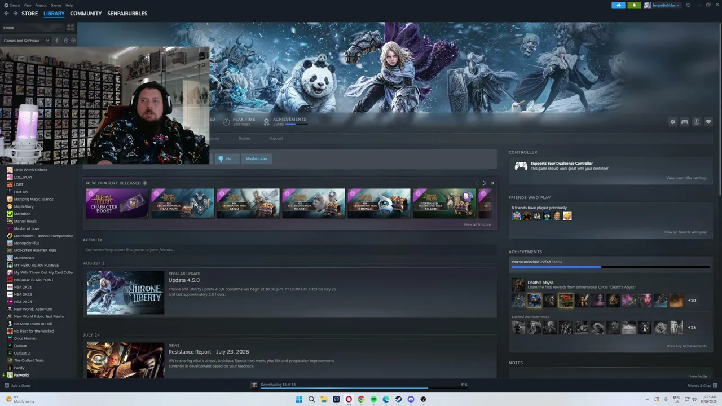
Task: Filter to ready-to-play games icon
Action: tap(73, 41)
